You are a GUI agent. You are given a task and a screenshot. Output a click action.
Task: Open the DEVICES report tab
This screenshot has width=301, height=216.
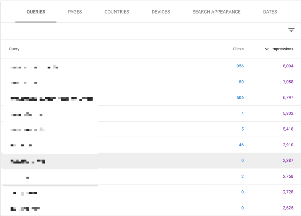(x=161, y=12)
